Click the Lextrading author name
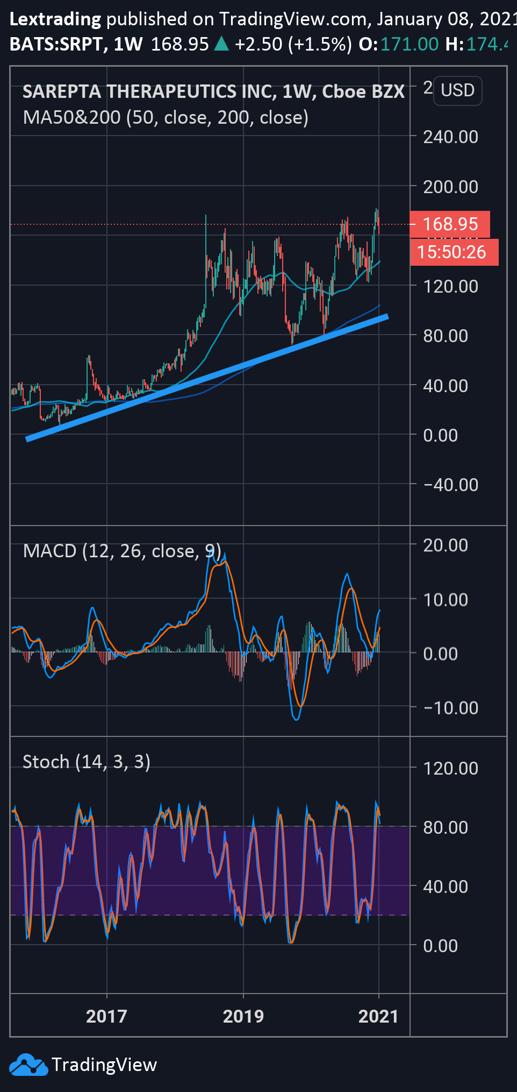This screenshot has height=1092, width=517. (x=55, y=19)
